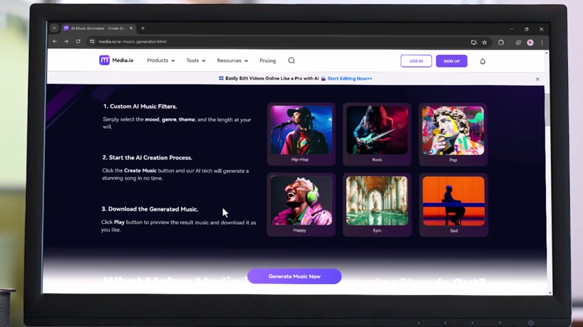Select the Sad mood card

coord(453,205)
